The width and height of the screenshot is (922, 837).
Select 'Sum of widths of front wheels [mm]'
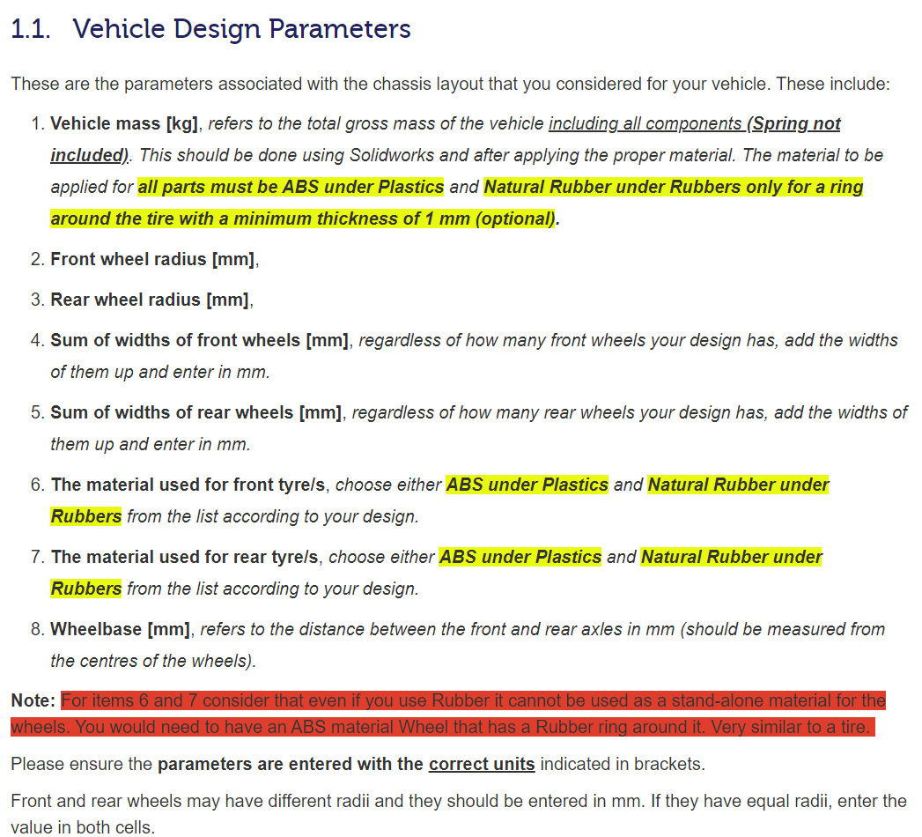(x=198, y=340)
